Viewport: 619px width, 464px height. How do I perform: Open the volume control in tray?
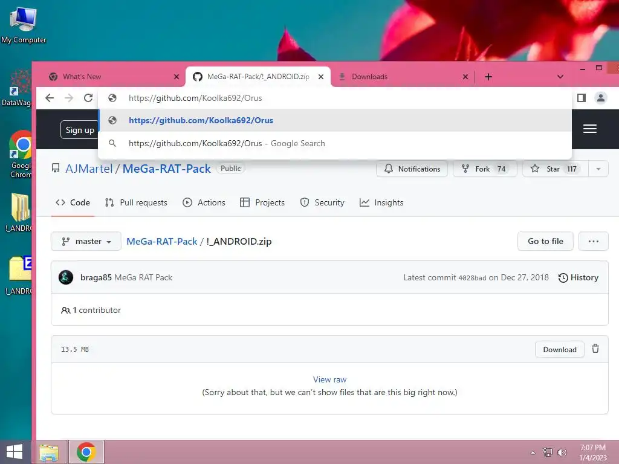click(x=562, y=452)
